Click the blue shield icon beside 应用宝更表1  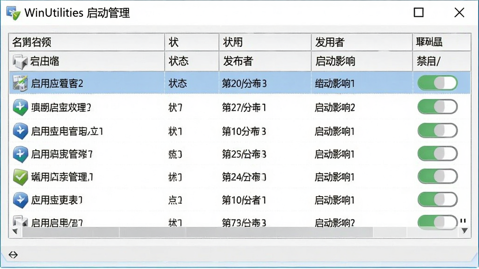pyautogui.click(x=21, y=200)
